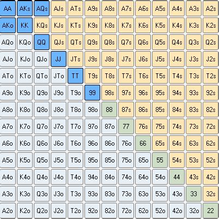Select the A5s suited cell
Image resolution: width=219 pixels, height=219 pixels.
point(160,9)
